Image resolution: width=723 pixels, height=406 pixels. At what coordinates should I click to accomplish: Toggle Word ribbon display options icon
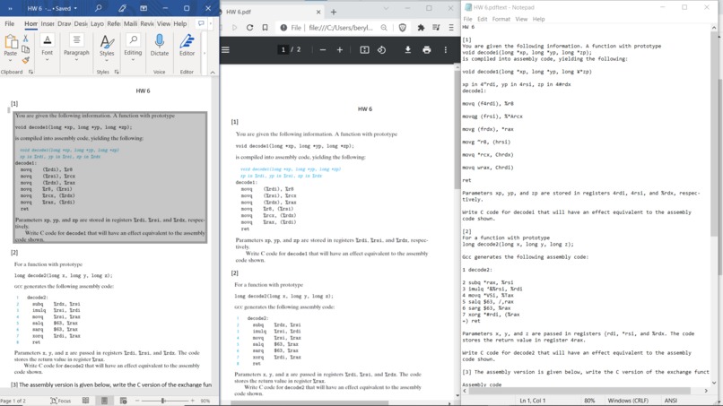point(144,8)
